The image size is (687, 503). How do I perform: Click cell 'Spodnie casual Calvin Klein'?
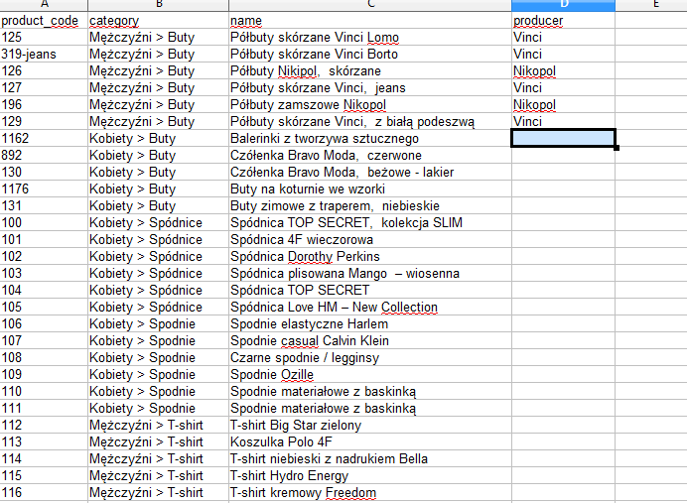[x=369, y=340]
